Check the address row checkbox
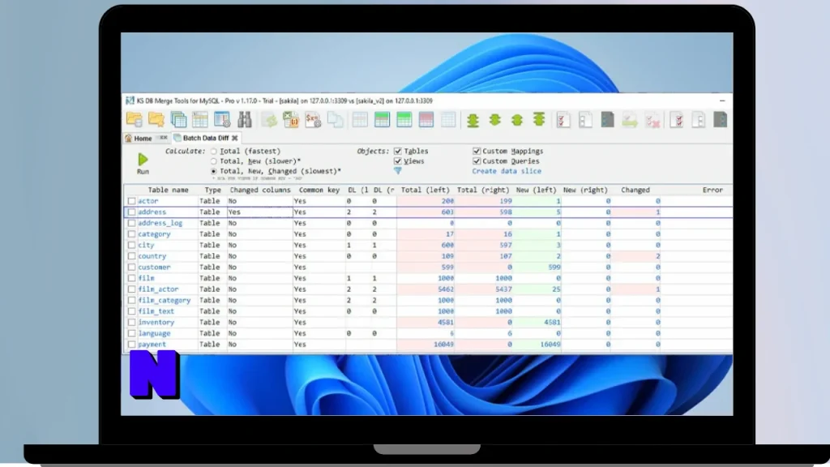The width and height of the screenshot is (830, 467). (x=132, y=212)
